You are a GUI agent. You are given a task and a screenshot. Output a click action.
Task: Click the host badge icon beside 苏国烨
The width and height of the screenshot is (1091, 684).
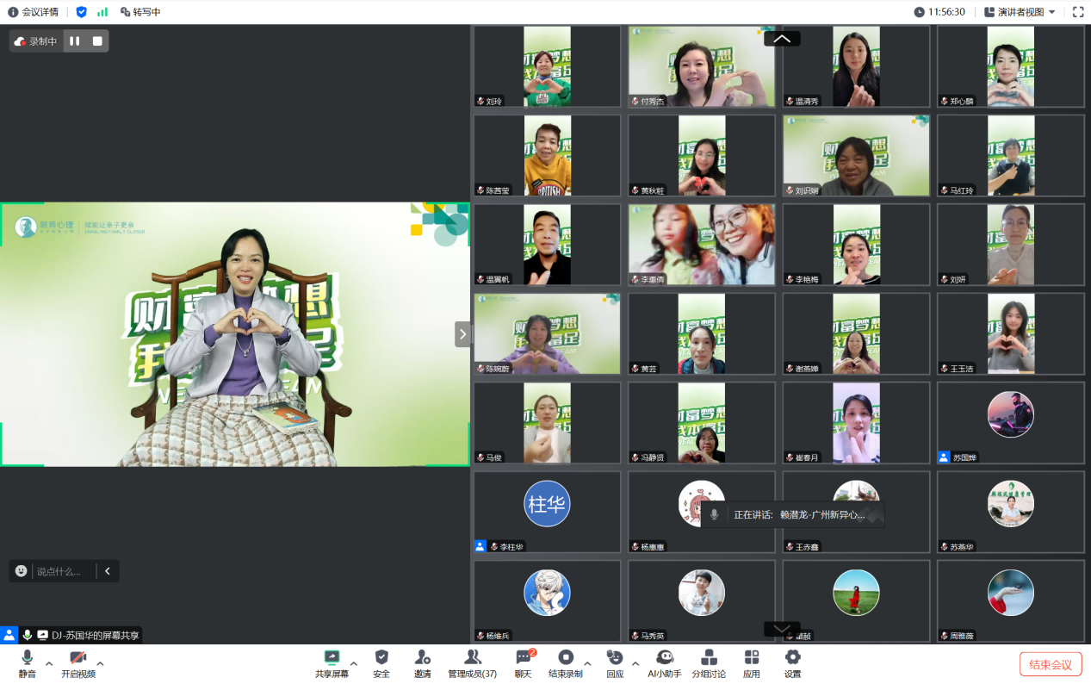click(x=944, y=457)
